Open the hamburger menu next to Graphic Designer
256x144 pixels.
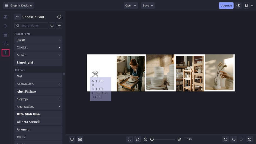(x=7, y=5)
